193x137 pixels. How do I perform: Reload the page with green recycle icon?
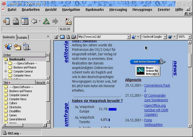coord(46,21)
